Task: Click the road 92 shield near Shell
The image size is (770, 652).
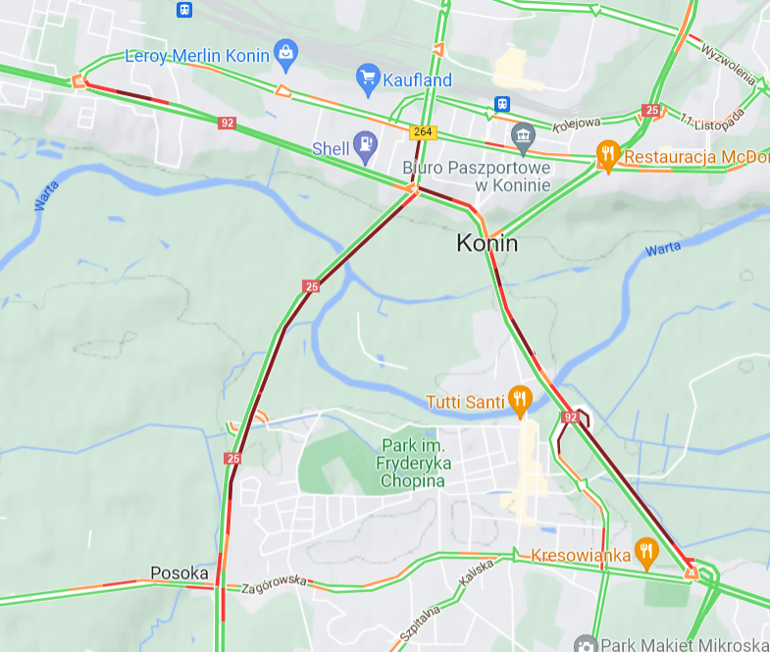Action: [x=227, y=123]
